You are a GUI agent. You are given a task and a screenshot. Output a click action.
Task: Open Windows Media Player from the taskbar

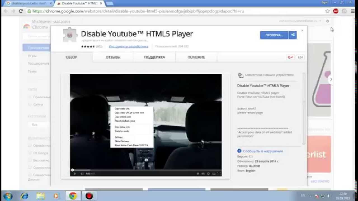pyautogui.click(x=56, y=196)
